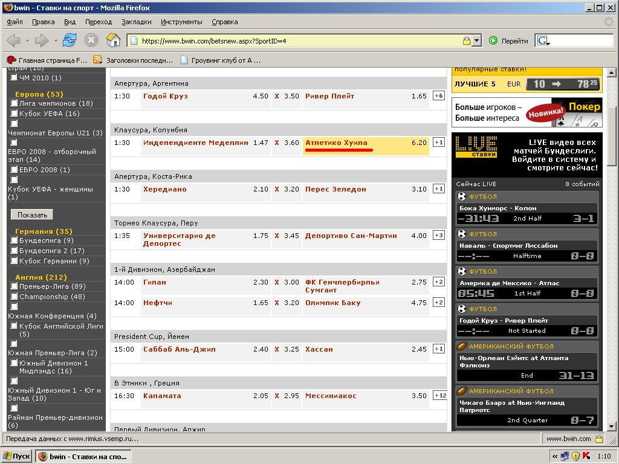Click the ЛУЧШИЕ 5 odds banner

526,84
